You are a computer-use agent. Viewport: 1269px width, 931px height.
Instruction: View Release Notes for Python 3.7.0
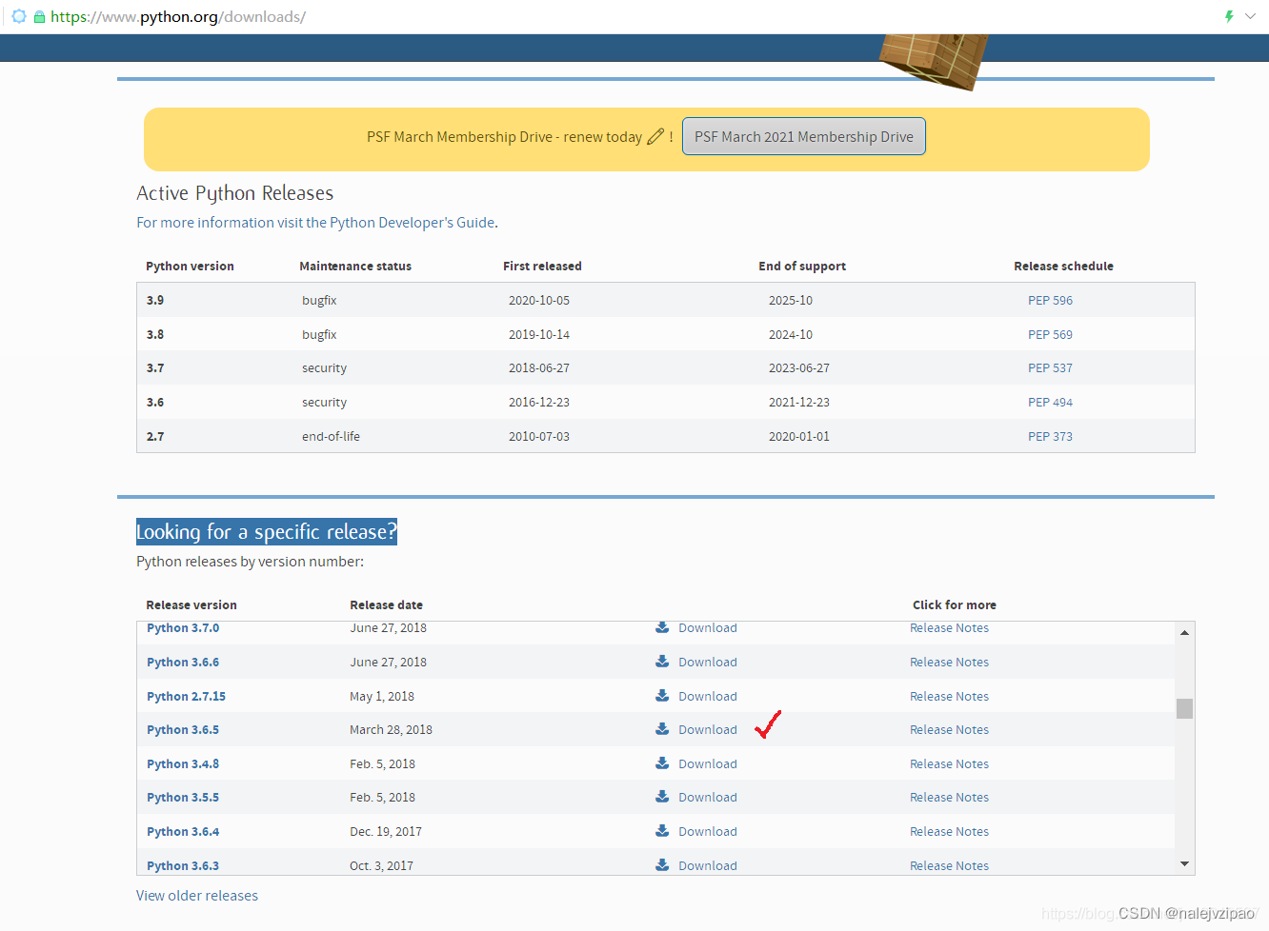[949, 627]
